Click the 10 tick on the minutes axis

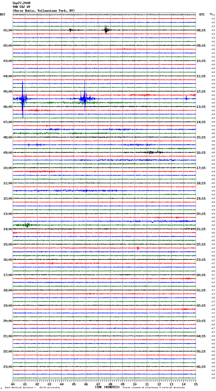coord(135,384)
